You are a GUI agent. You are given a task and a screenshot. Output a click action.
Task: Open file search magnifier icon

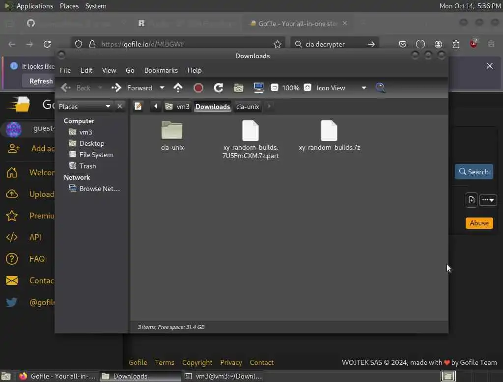click(x=381, y=87)
